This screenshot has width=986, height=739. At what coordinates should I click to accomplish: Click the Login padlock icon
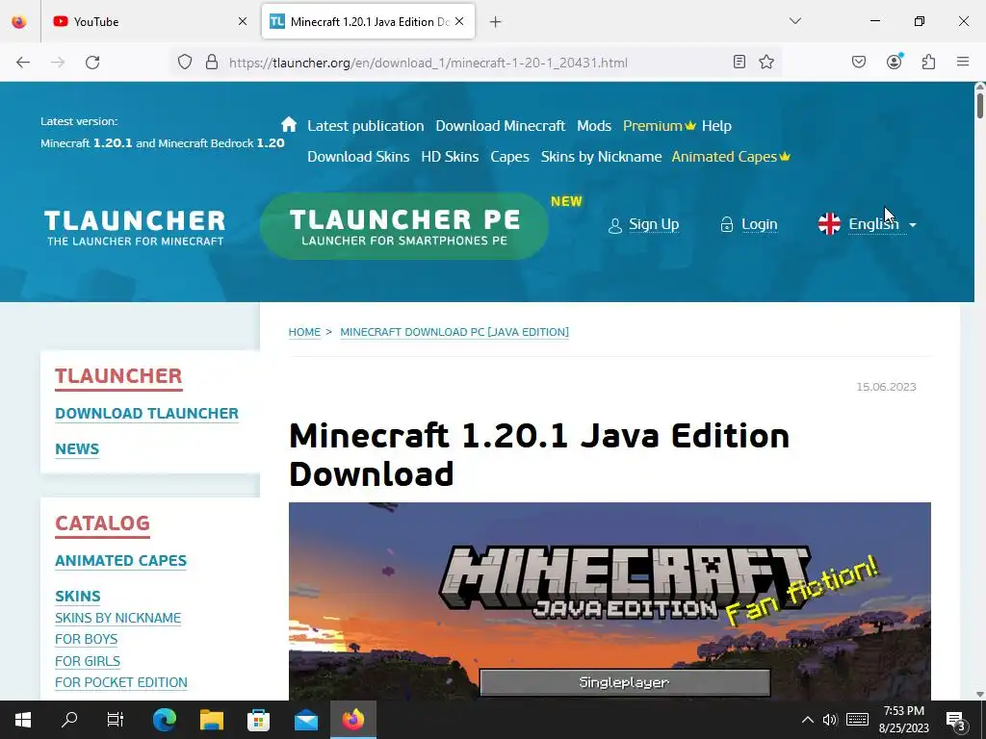[x=726, y=225]
